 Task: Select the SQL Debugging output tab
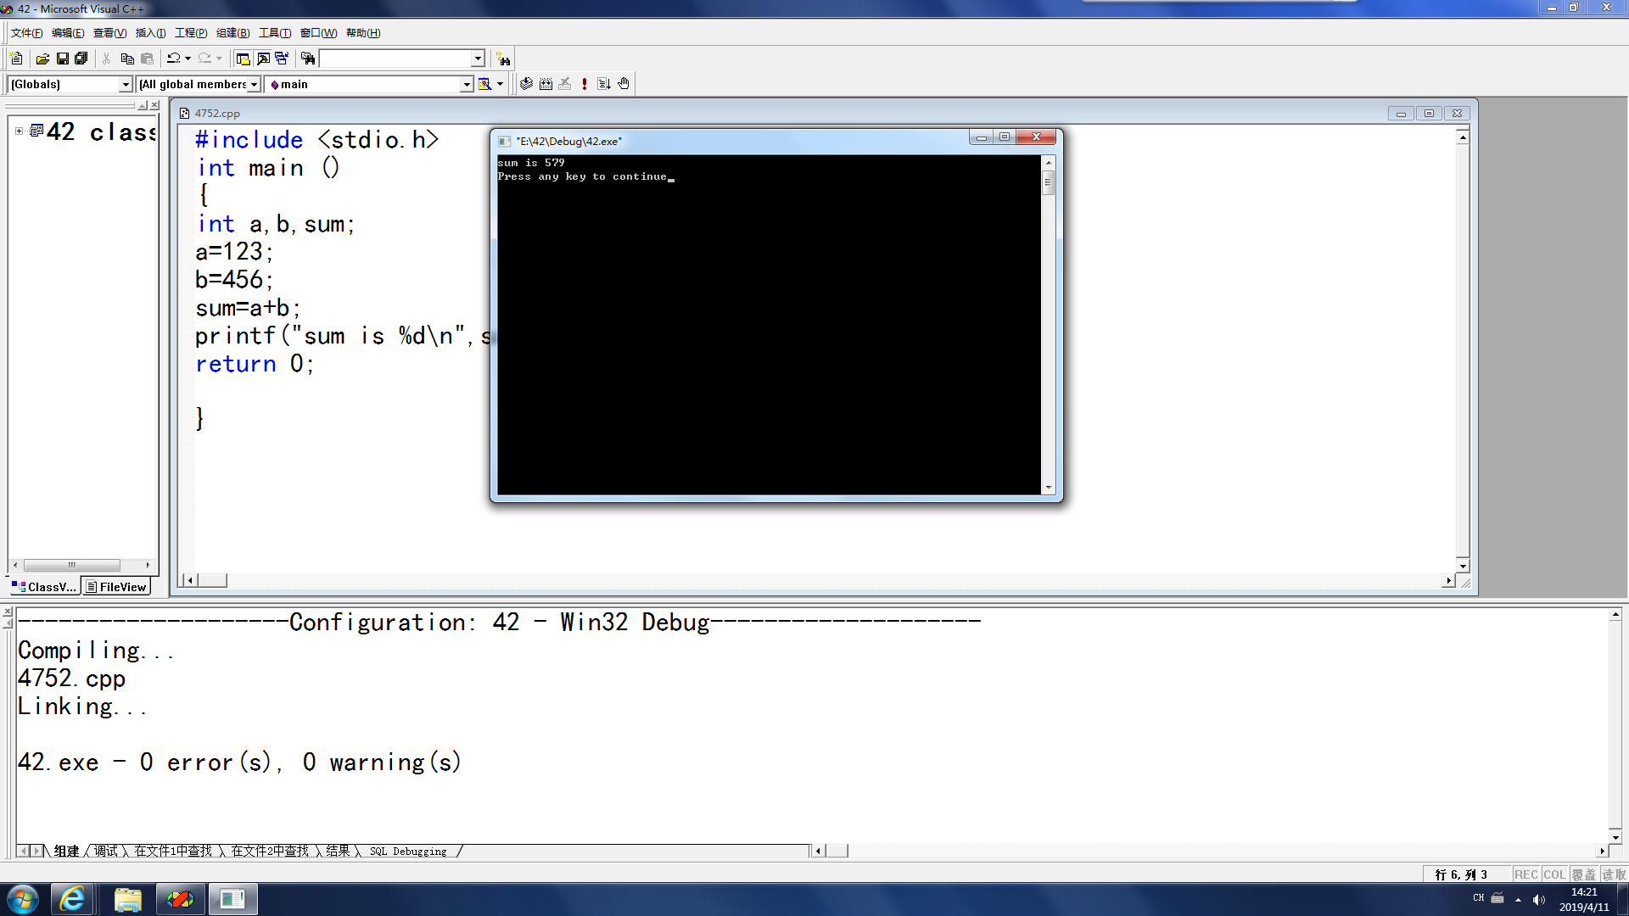coord(408,852)
